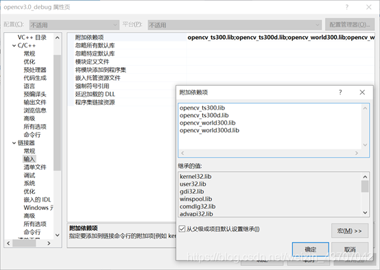The height and width of the screenshot is (270, 380).
Task: Select 预处理器 tree item
Action: (35, 70)
